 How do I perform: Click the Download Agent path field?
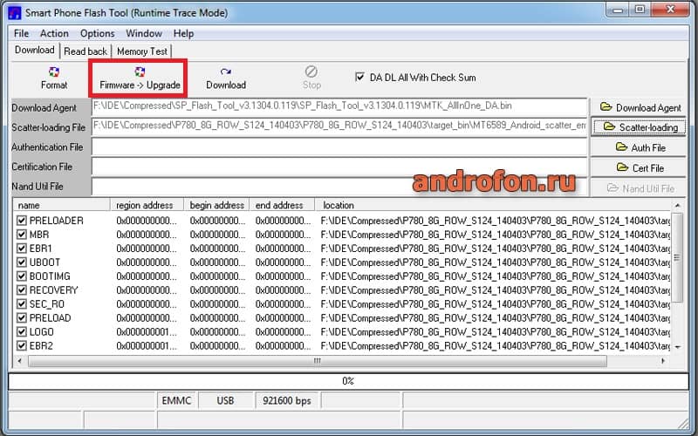[339, 106]
